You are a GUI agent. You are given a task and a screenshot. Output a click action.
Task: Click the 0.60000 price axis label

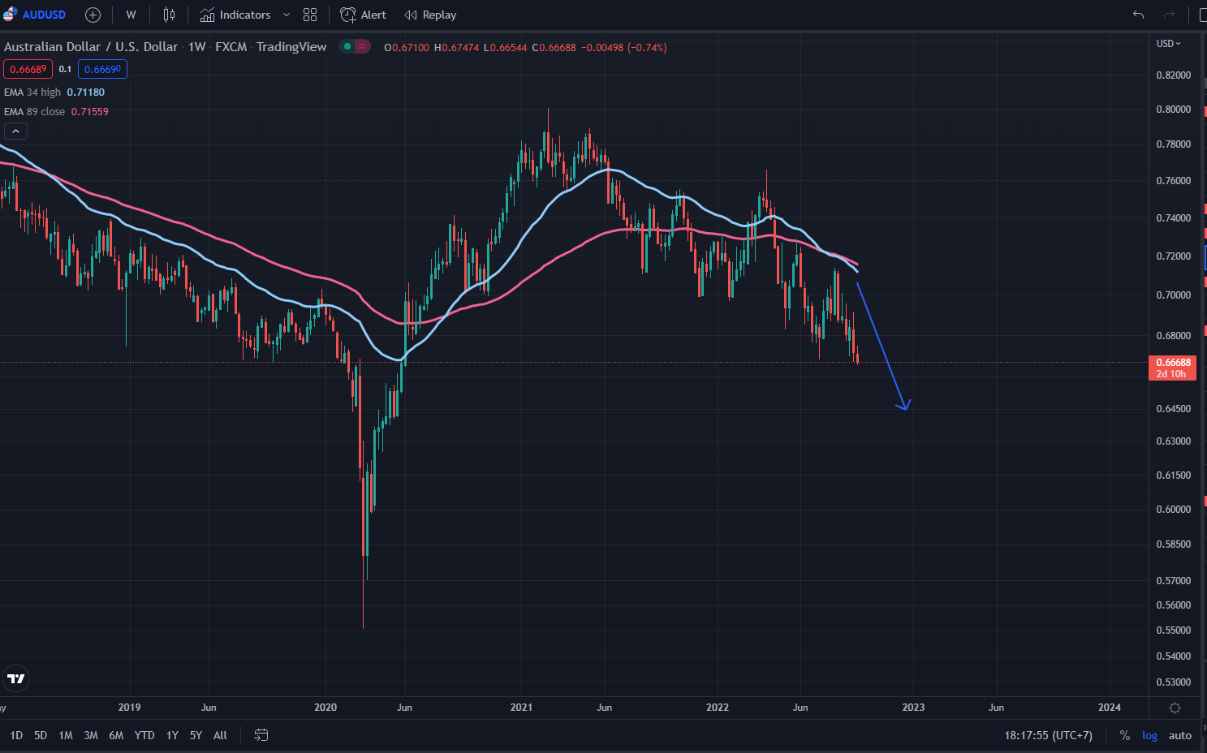1173,510
